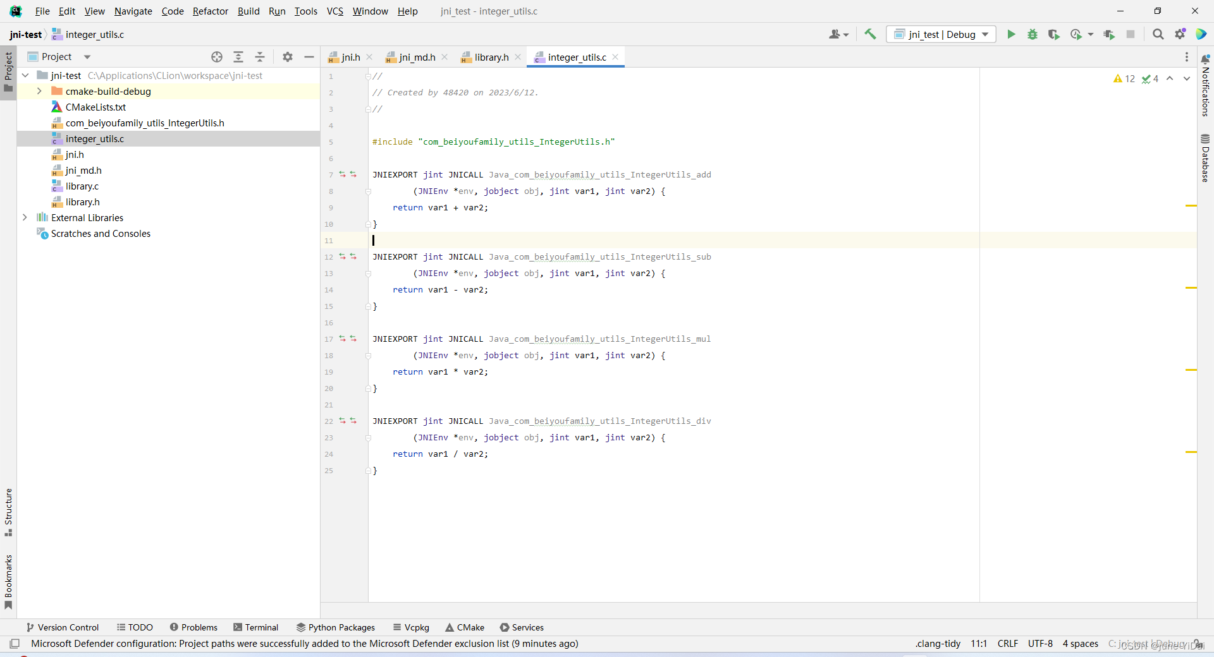1214x657 pixels.
Task: Click gutter icon on line 17
Action: tap(348, 339)
